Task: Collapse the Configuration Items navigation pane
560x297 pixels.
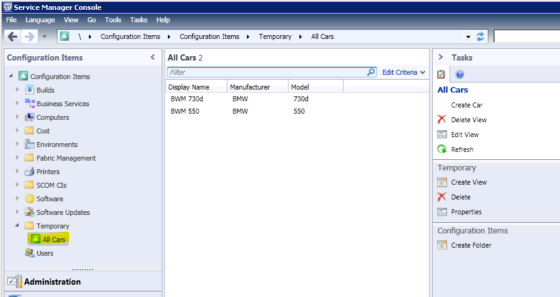Action: pyautogui.click(x=153, y=57)
